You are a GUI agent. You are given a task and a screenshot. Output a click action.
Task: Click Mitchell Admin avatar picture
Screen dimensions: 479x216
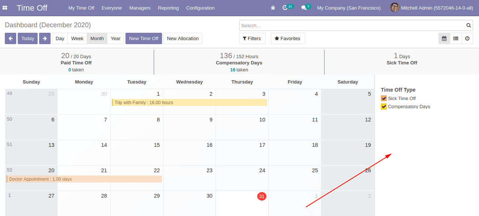[395, 7]
